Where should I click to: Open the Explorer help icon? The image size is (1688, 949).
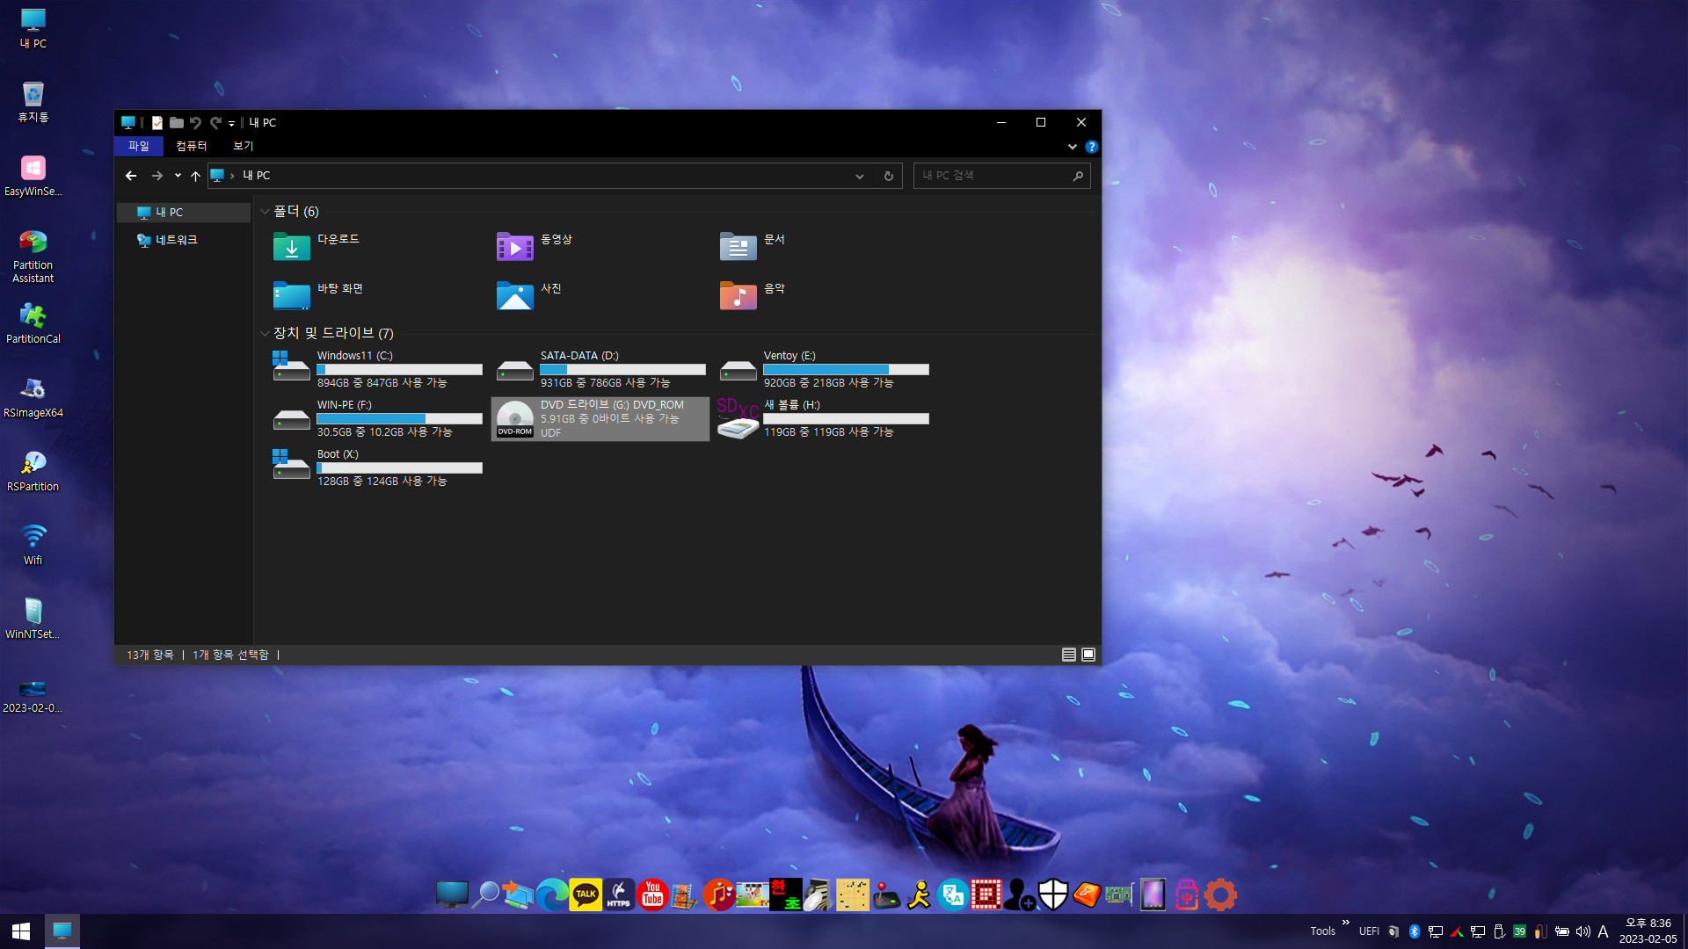click(x=1091, y=147)
